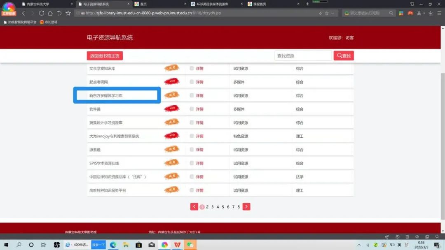Click the 返回图书馆主页 button
Viewport: 445px width, 250px height.
(105, 56)
